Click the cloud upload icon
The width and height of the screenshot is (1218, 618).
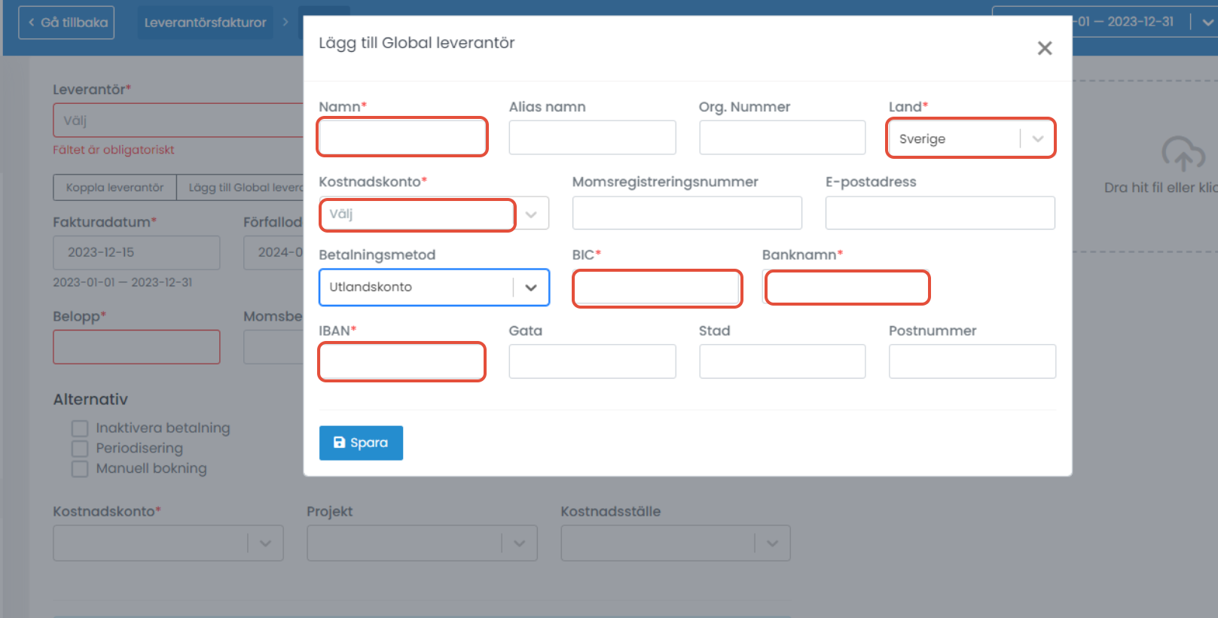pos(1183,154)
